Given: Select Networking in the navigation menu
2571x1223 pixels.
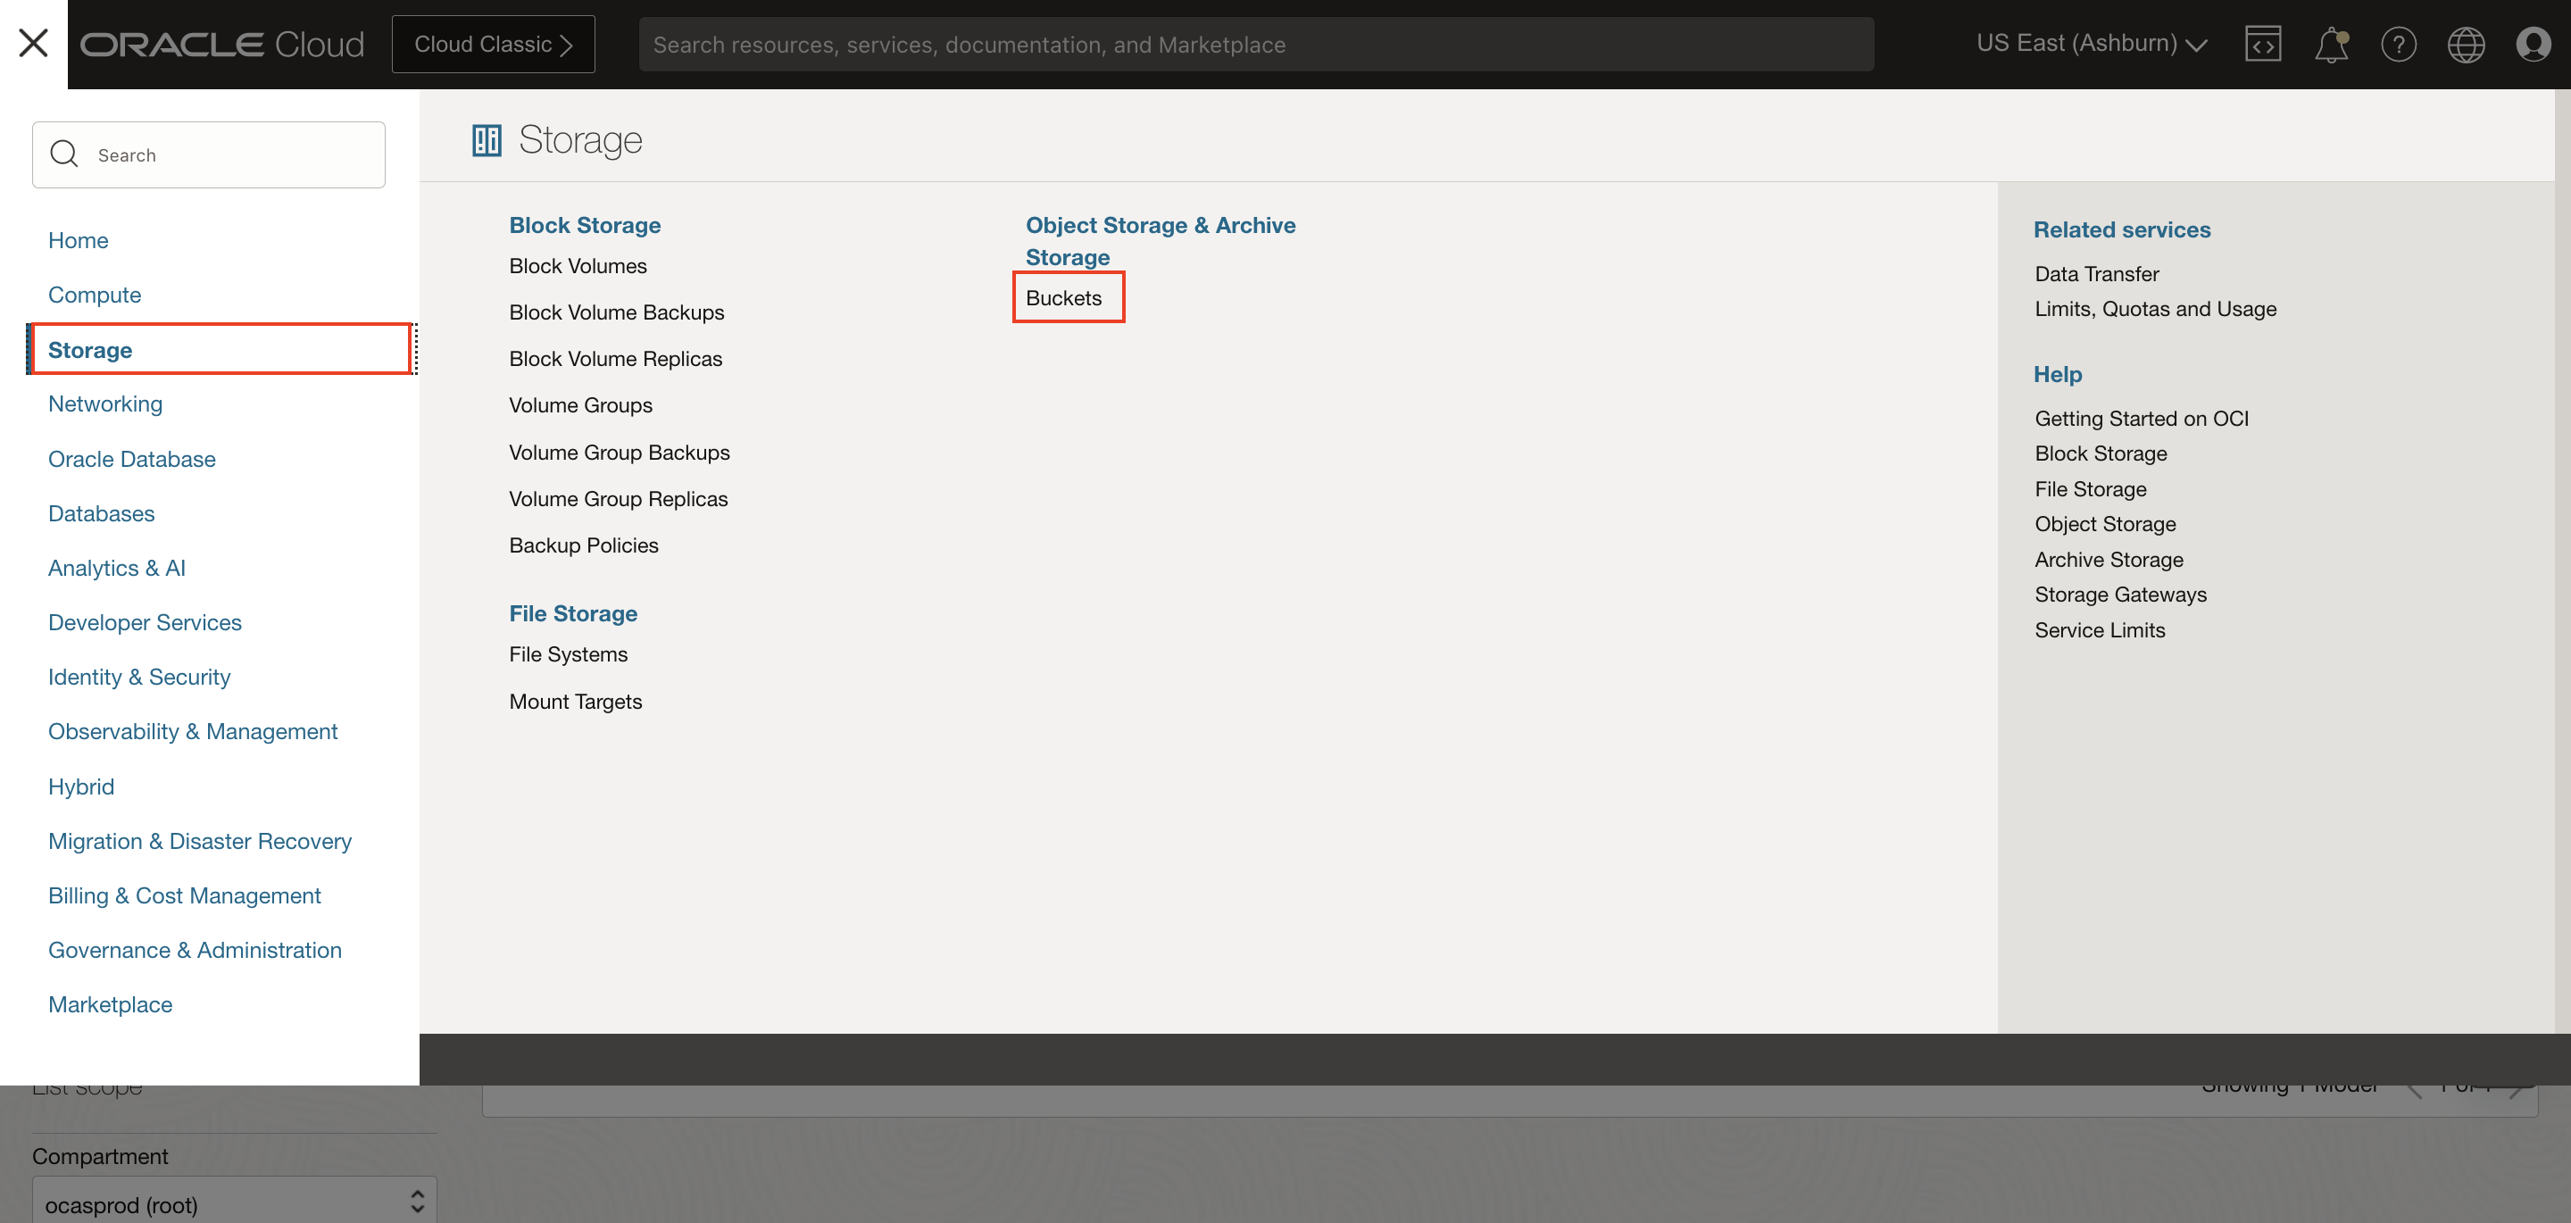Looking at the screenshot, I should point(104,404).
